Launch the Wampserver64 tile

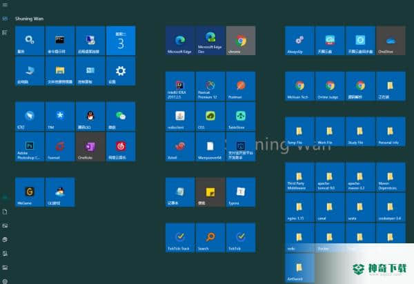pos(210,147)
